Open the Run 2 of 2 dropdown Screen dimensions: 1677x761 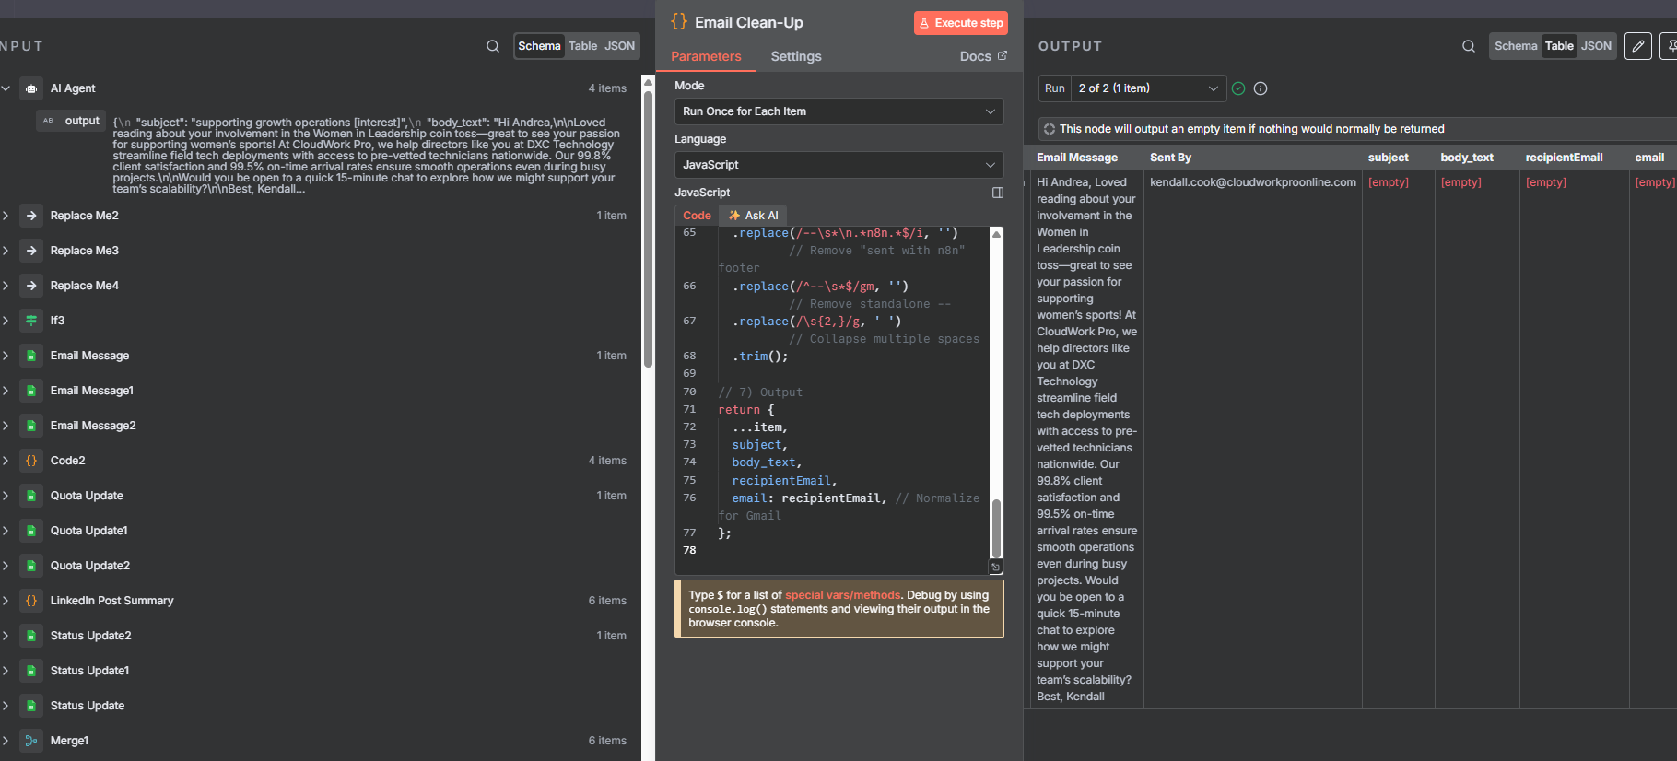pyautogui.click(x=1147, y=88)
